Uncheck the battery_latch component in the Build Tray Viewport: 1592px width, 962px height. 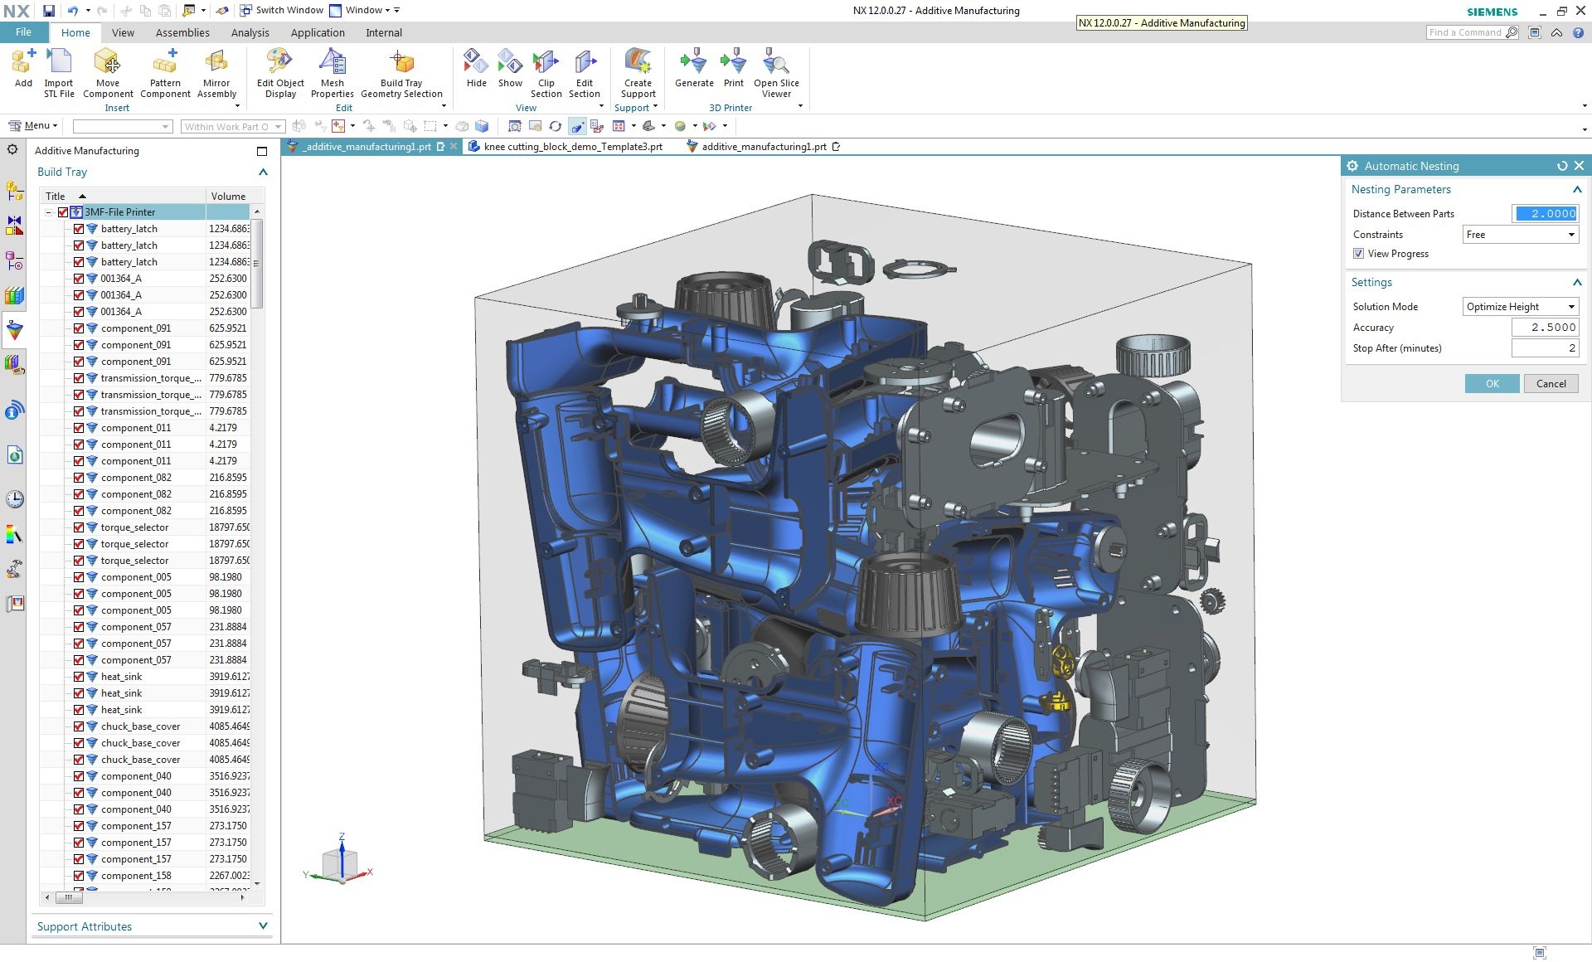point(79,228)
